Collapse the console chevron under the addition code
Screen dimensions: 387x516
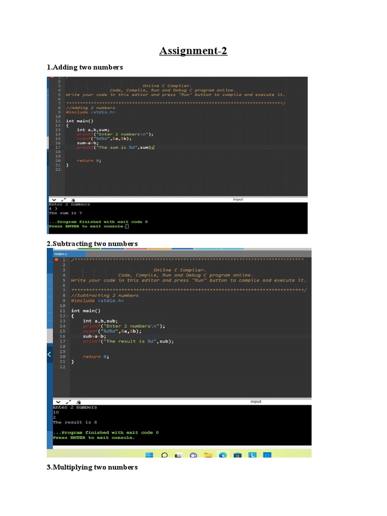(54, 200)
